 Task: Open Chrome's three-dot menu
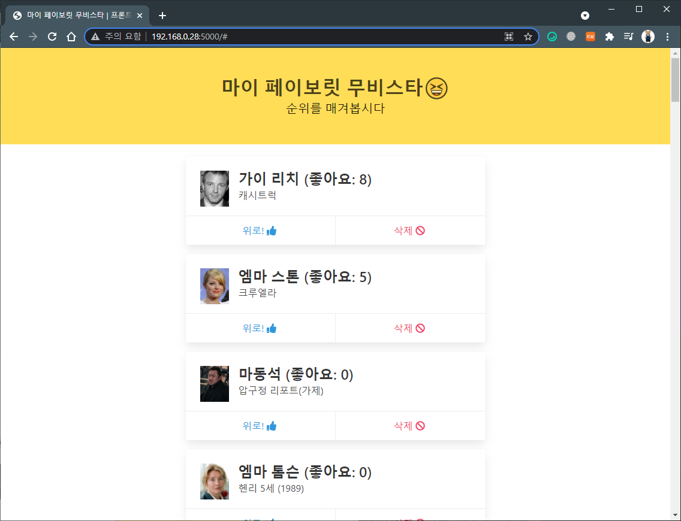point(668,37)
